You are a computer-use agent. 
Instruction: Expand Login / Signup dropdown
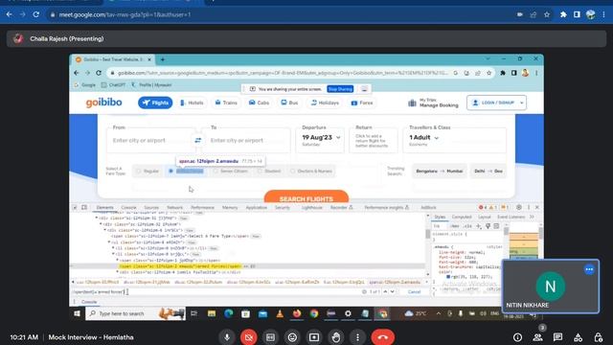521,103
